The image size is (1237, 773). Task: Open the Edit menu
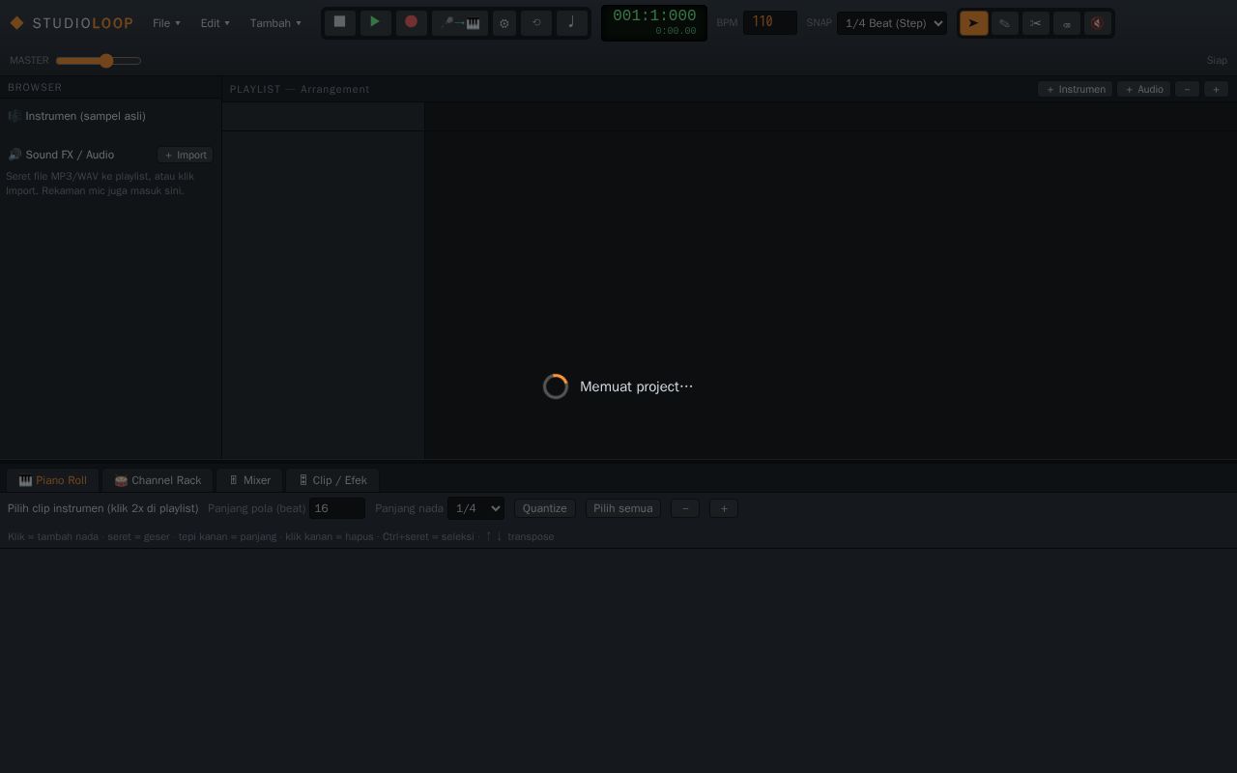tap(215, 23)
